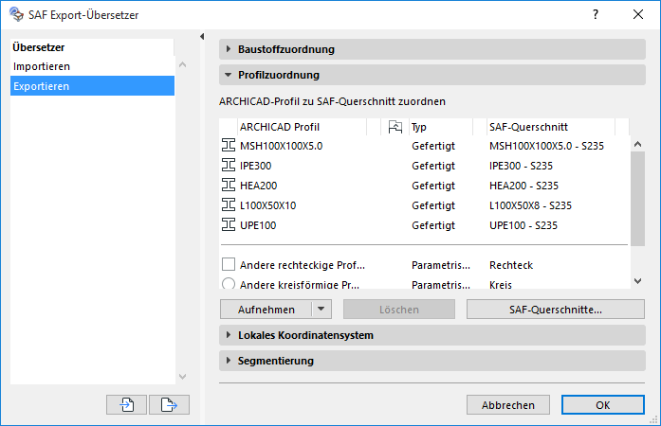
Task: Open the Aufnehmen dropdown arrow
Action: 321,309
